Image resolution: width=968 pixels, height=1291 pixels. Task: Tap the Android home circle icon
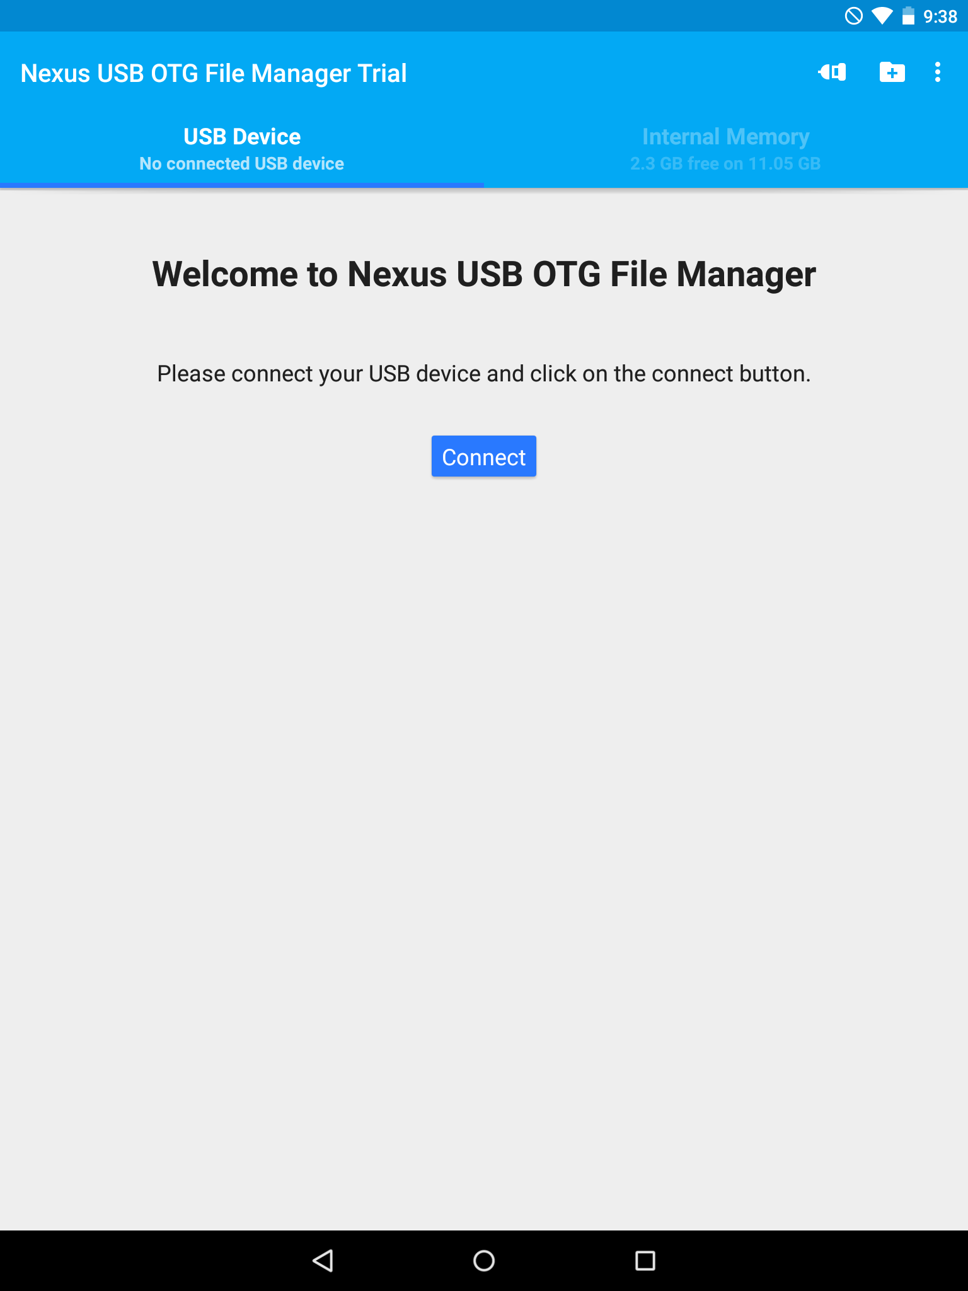point(484,1261)
